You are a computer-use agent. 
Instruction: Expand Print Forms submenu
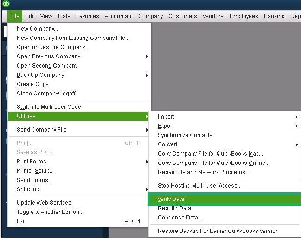point(78,162)
